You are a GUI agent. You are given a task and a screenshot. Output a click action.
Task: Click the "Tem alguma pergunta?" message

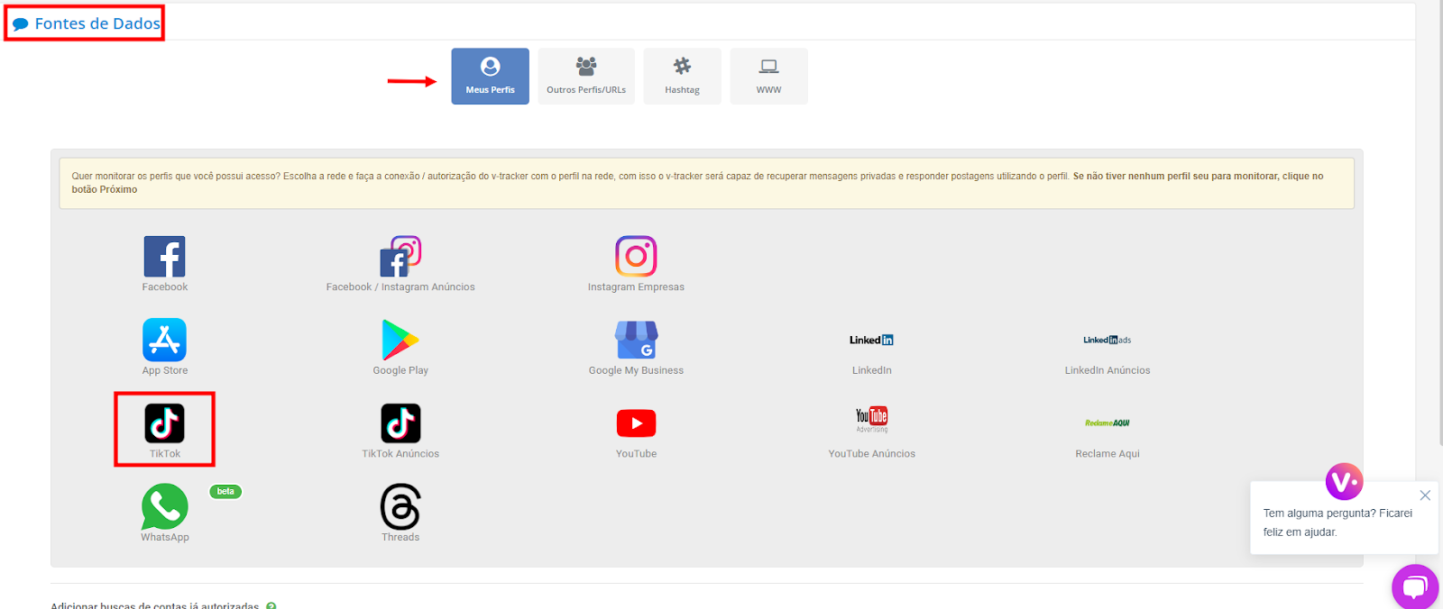point(1337,523)
